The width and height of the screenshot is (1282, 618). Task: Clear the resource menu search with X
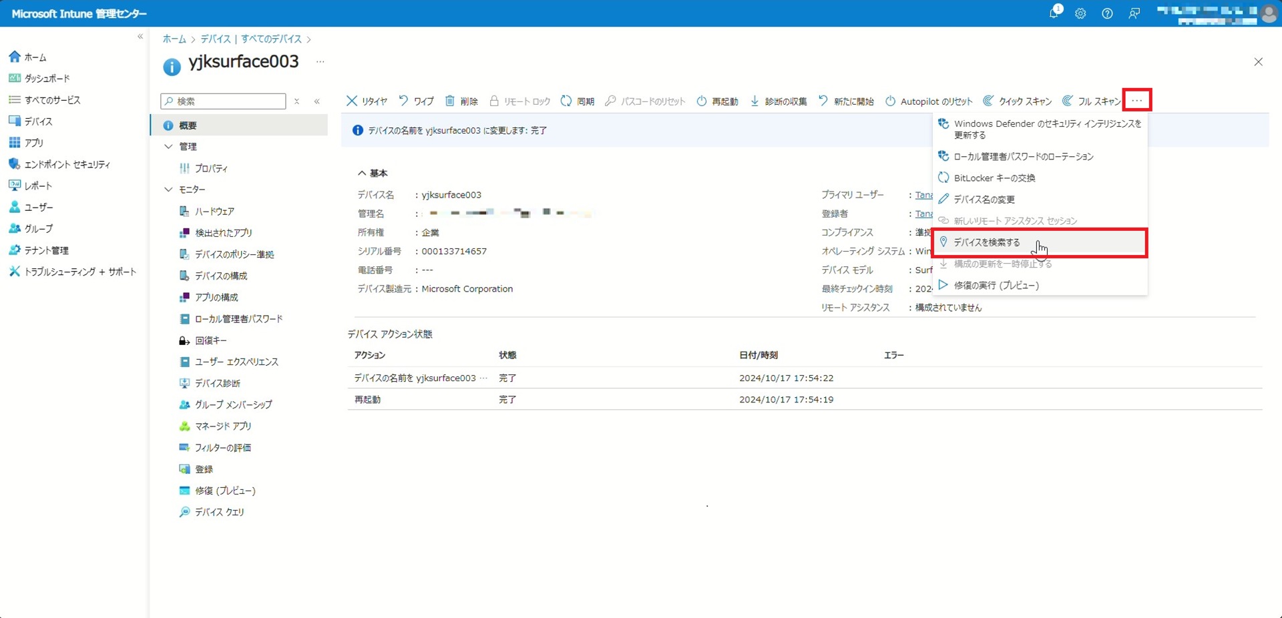point(297,101)
